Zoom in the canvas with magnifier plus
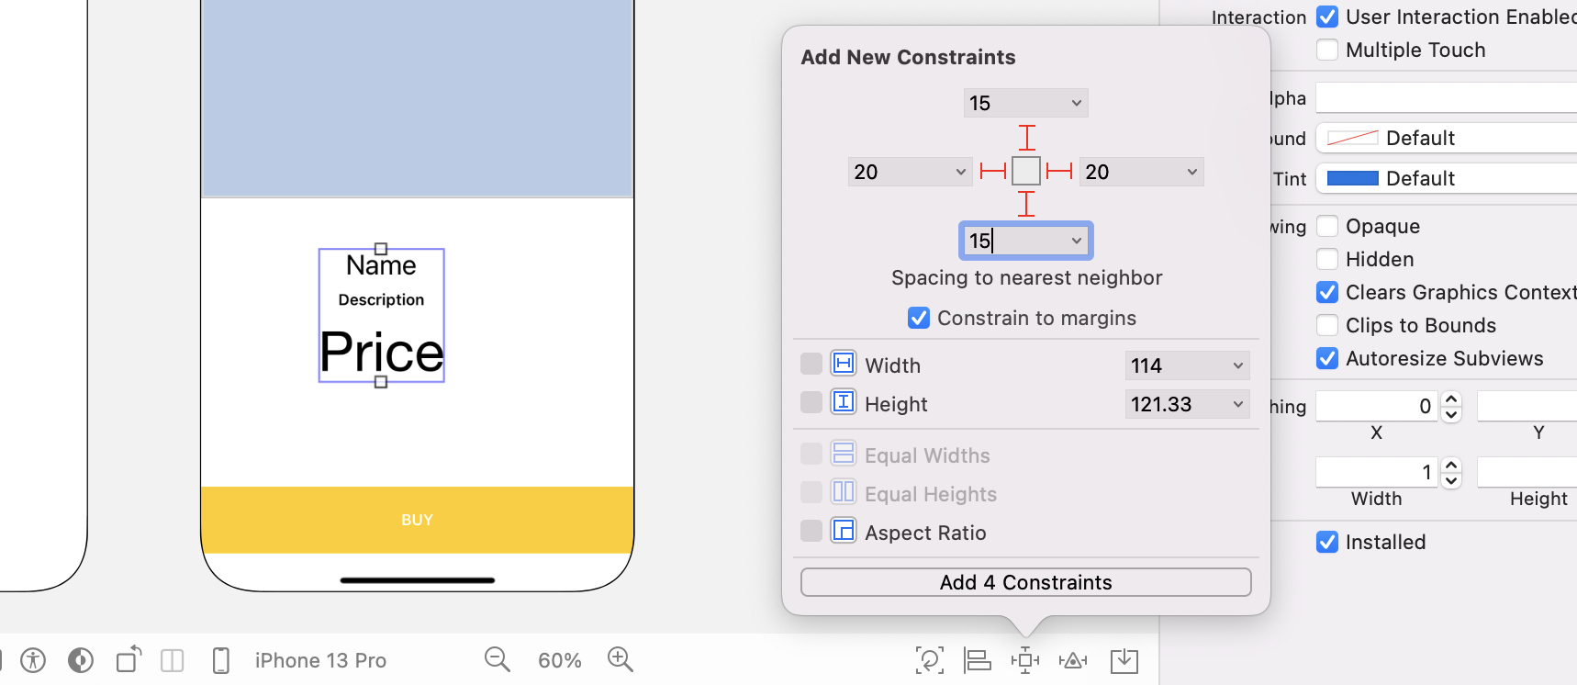 (620, 659)
